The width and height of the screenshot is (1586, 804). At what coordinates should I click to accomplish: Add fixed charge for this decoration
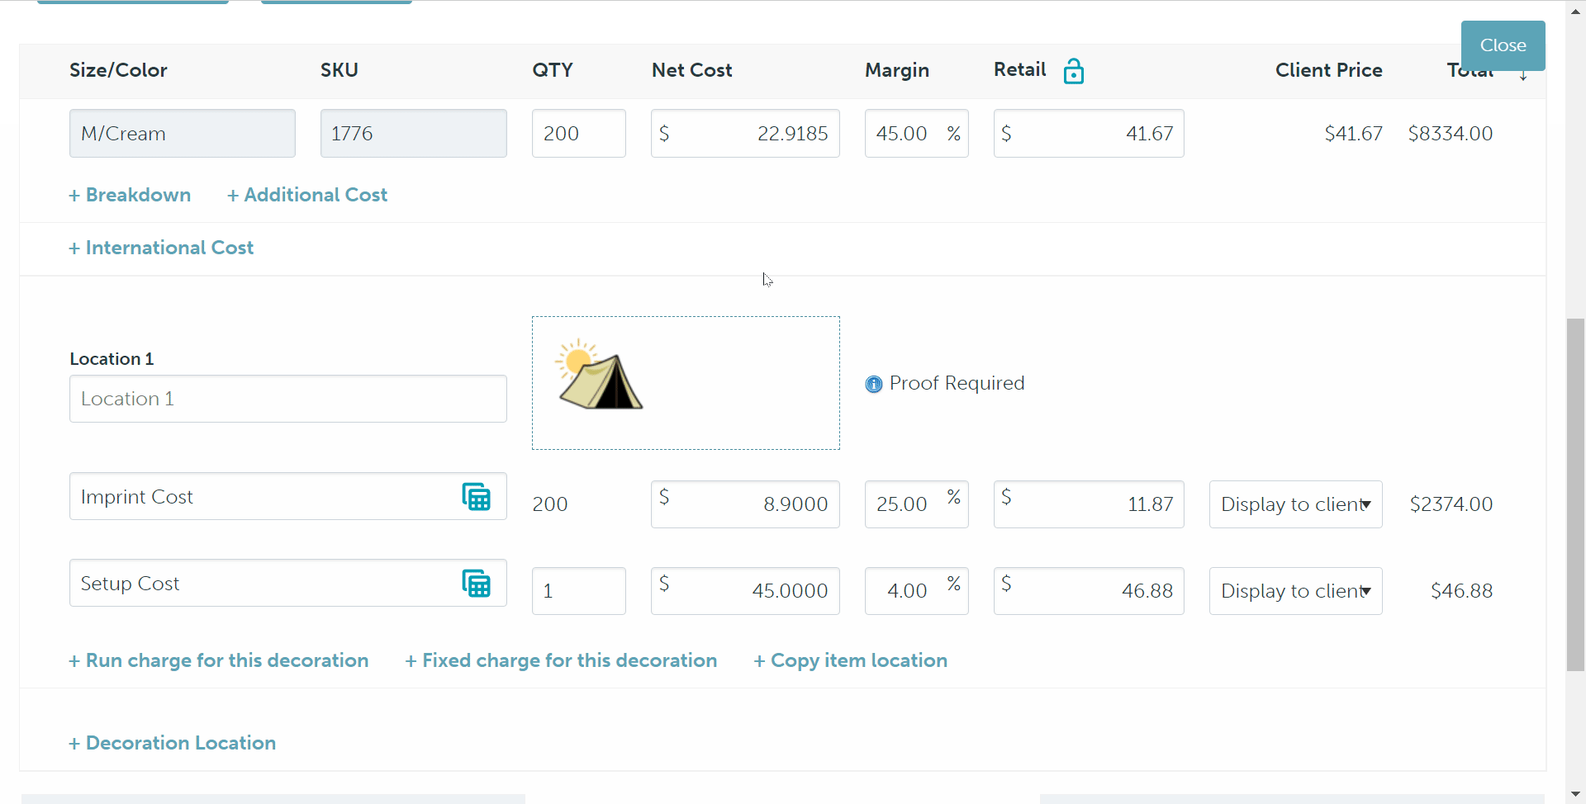561,660
